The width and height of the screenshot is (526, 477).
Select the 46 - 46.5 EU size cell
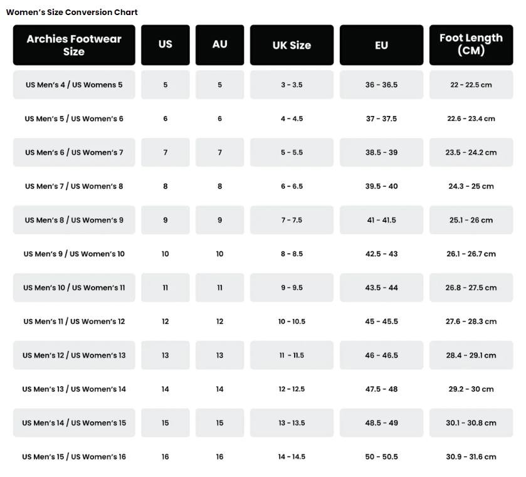381,355
